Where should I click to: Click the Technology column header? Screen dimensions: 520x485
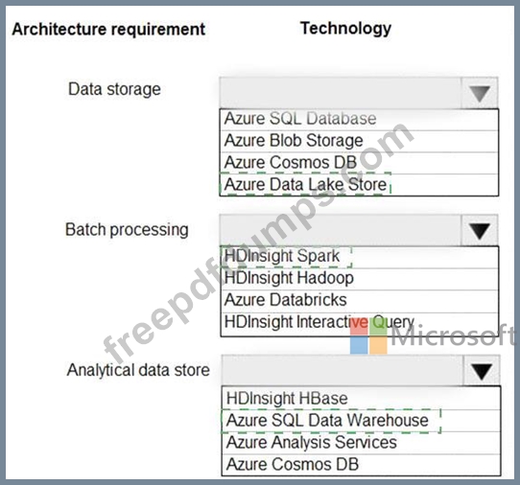click(346, 29)
